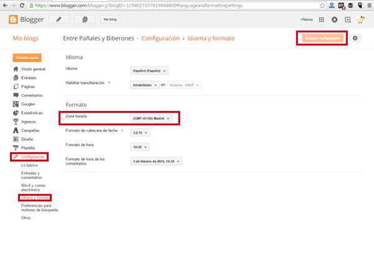Open Preferencias para motores de búsqueda
The width and height of the screenshot is (374, 280).
39,208
